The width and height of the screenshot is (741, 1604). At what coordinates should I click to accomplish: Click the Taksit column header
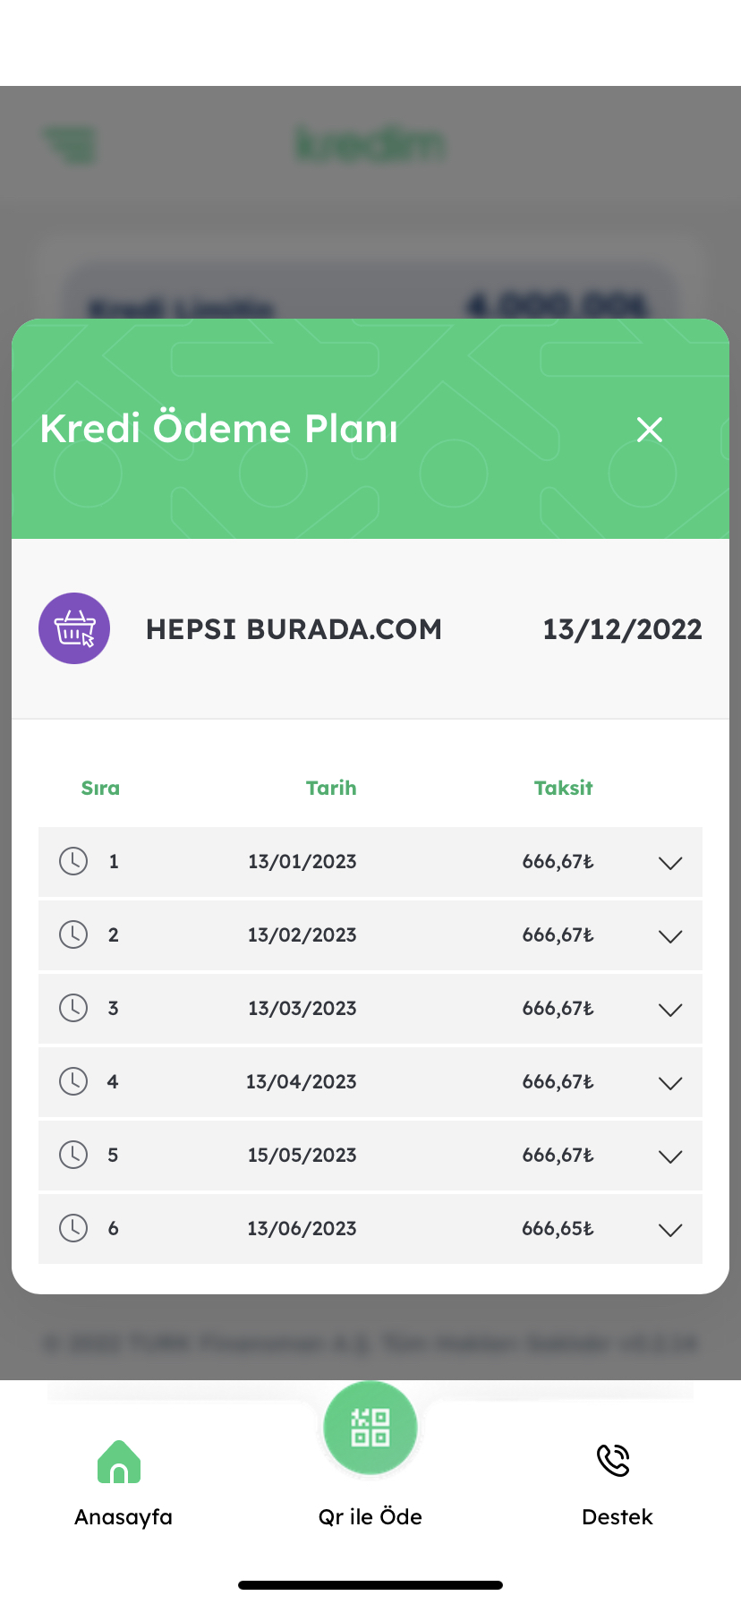pyautogui.click(x=564, y=788)
